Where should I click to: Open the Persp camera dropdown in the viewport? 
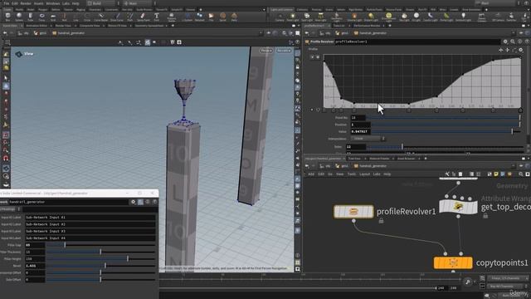[x=266, y=51]
